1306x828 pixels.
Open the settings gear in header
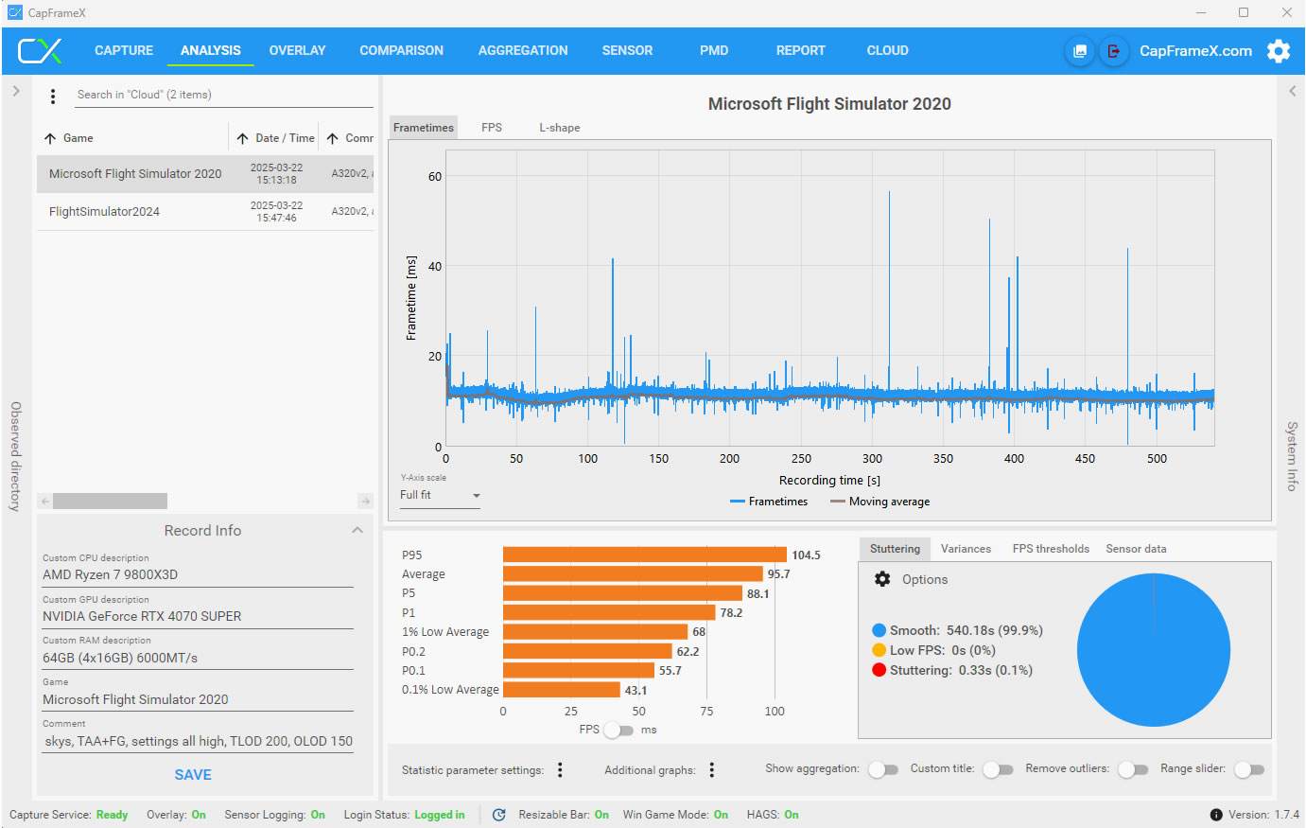pos(1279,51)
